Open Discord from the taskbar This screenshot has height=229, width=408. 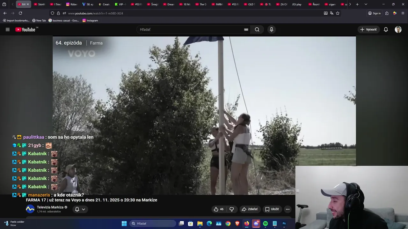pos(256,224)
